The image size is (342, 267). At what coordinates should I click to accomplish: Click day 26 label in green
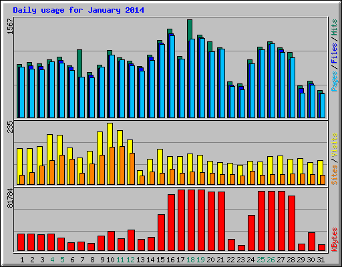271,260
